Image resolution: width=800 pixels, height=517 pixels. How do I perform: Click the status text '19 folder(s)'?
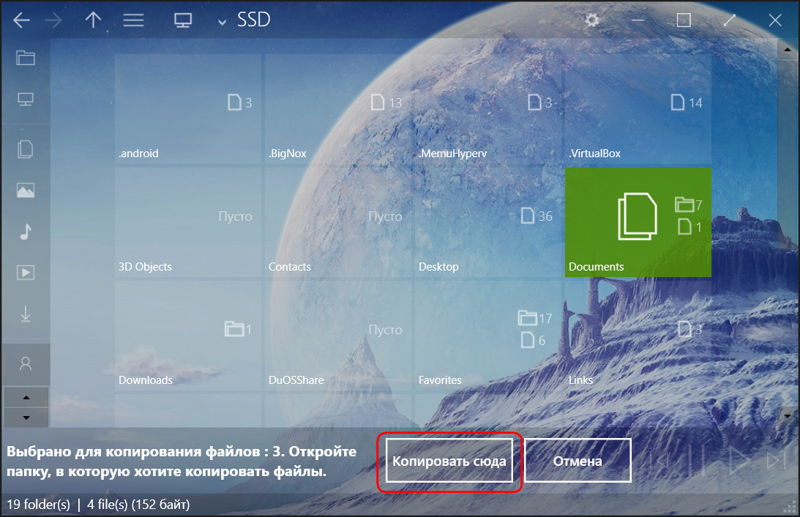click(x=38, y=505)
